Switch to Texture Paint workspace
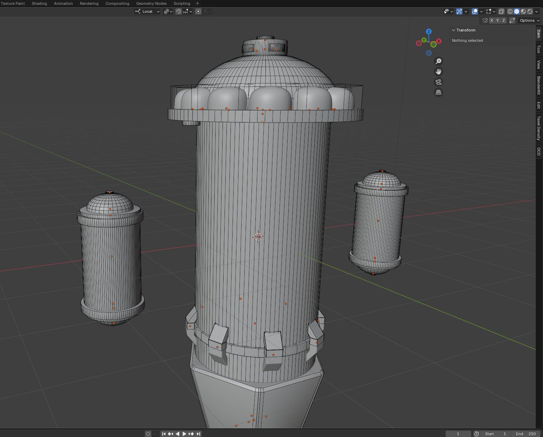Screen dimensions: 543x437 click(12, 3)
